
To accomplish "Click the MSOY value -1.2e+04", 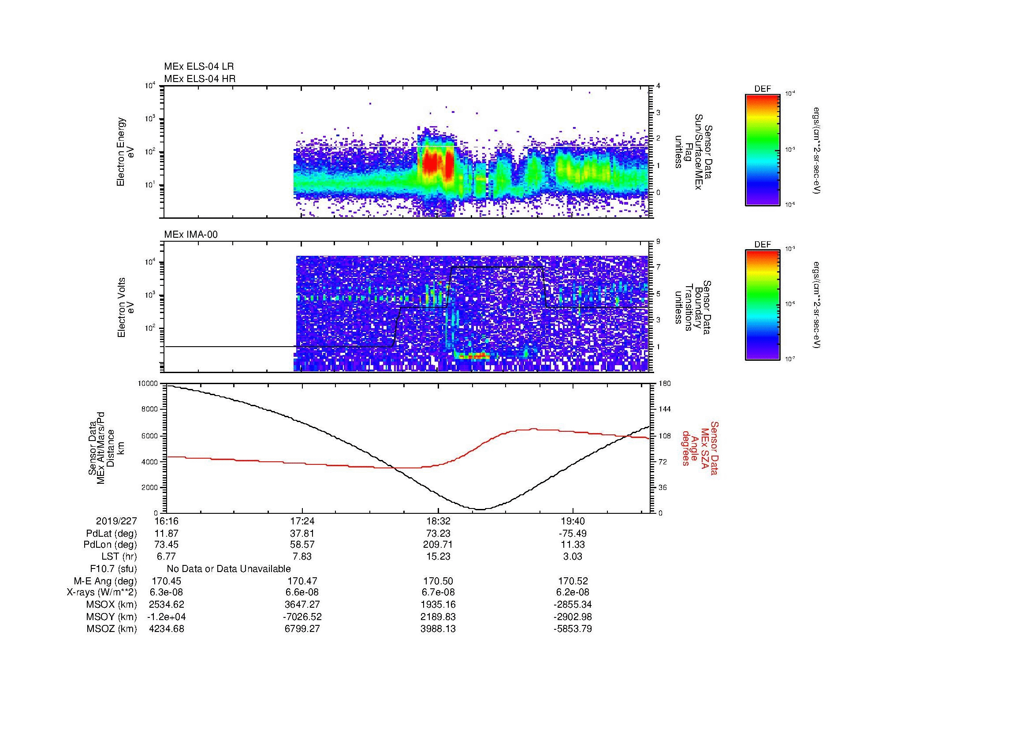I will 166,617.
